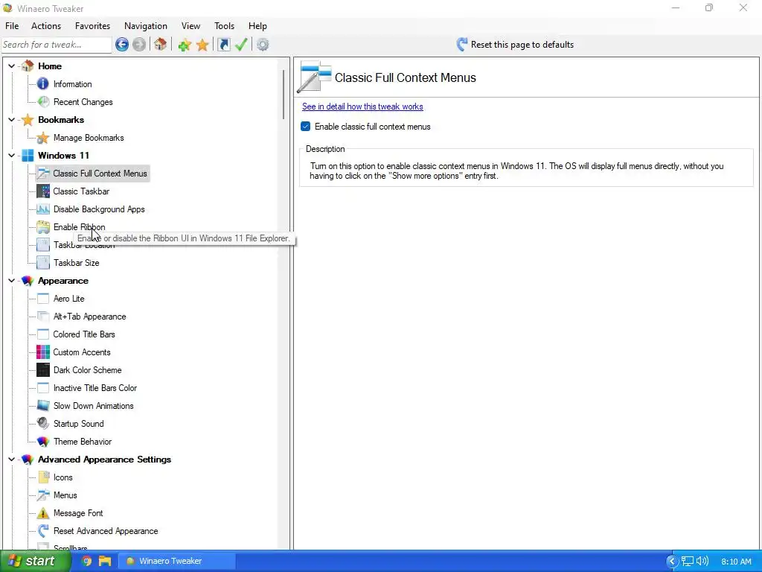The width and height of the screenshot is (762, 572).
Task: Collapse the Appearance tree section
Action: pos(11,280)
